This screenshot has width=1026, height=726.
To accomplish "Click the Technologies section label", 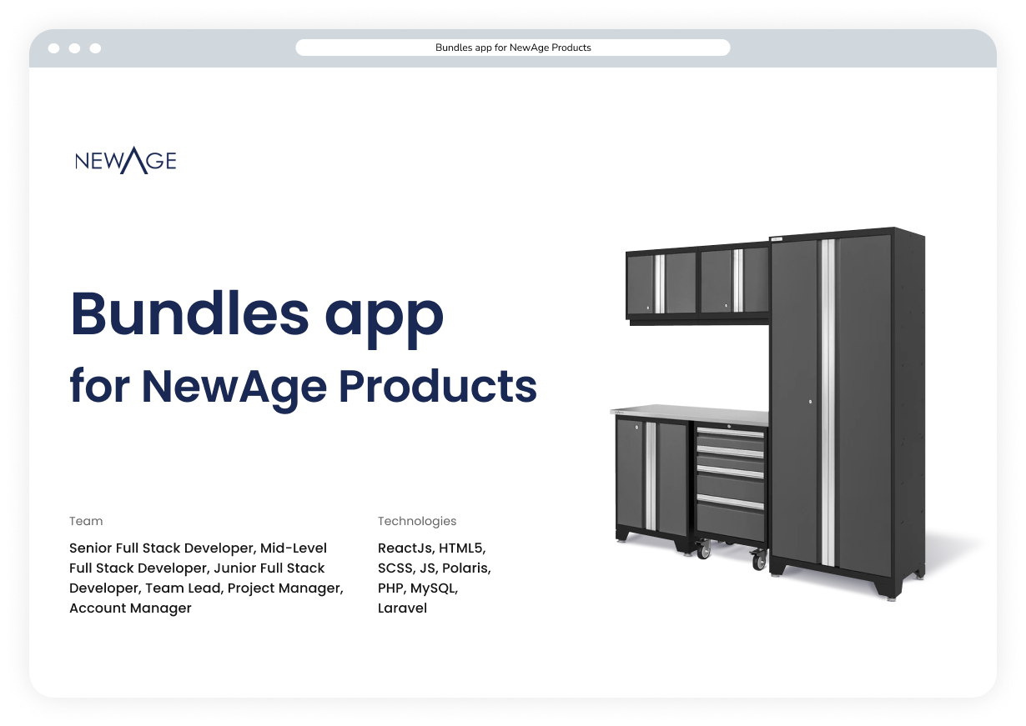I will click(x=417, y=521).
